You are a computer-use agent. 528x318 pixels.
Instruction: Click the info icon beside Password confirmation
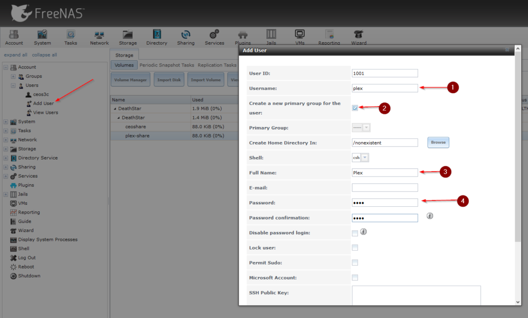click(430, 216)
